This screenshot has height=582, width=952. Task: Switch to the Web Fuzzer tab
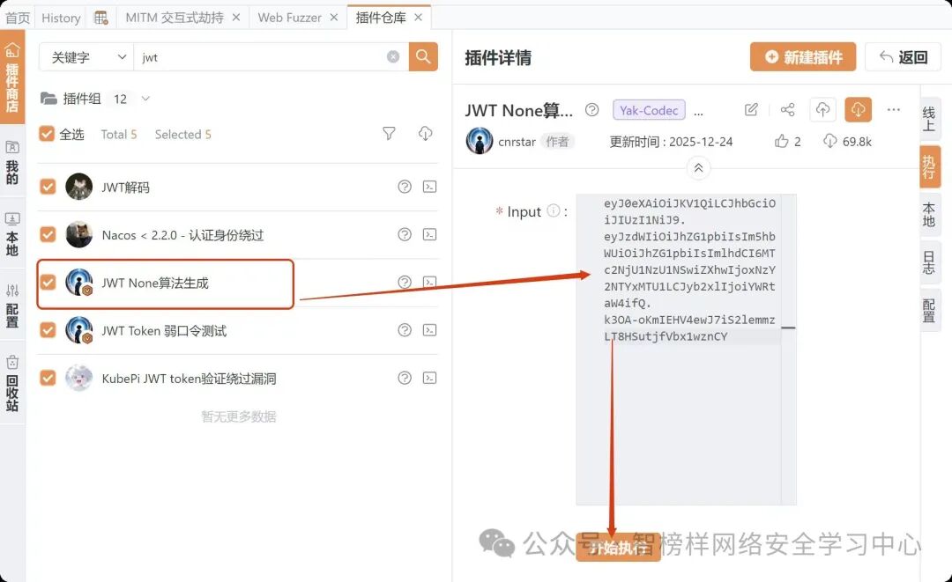[290, 18]
